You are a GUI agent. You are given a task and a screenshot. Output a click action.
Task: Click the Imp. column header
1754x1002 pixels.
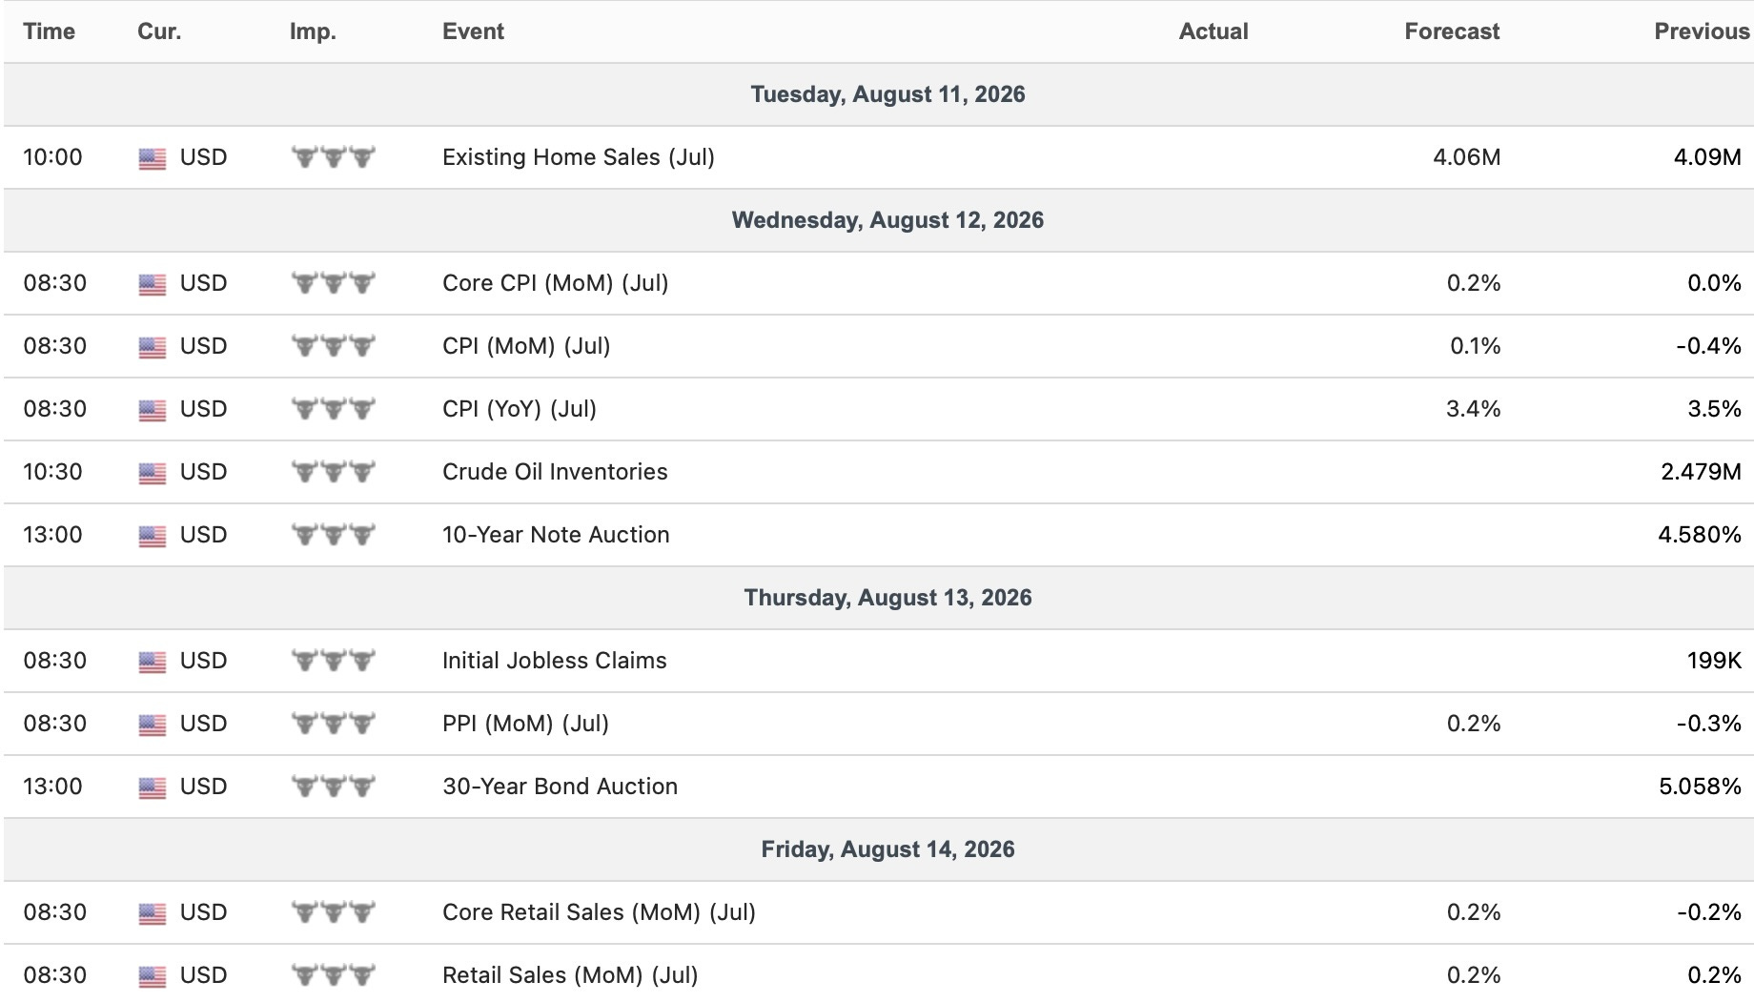click(313, 31)
